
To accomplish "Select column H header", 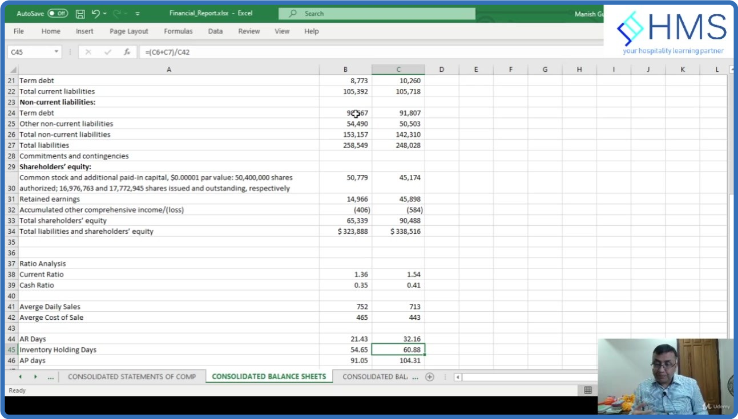I will click(x=579, y=70).
